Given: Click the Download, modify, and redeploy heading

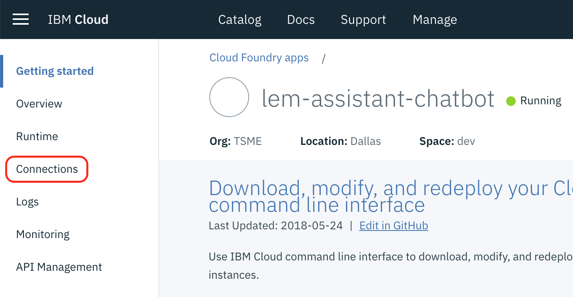Looking at the screenshot, I should [391, 196].
